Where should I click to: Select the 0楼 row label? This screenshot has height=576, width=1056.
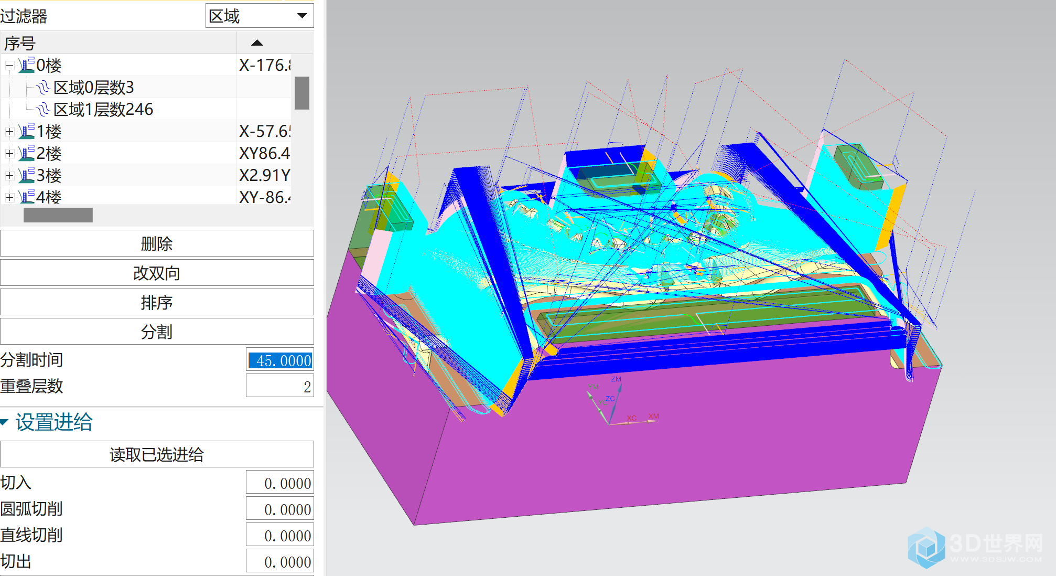(49, 66)
